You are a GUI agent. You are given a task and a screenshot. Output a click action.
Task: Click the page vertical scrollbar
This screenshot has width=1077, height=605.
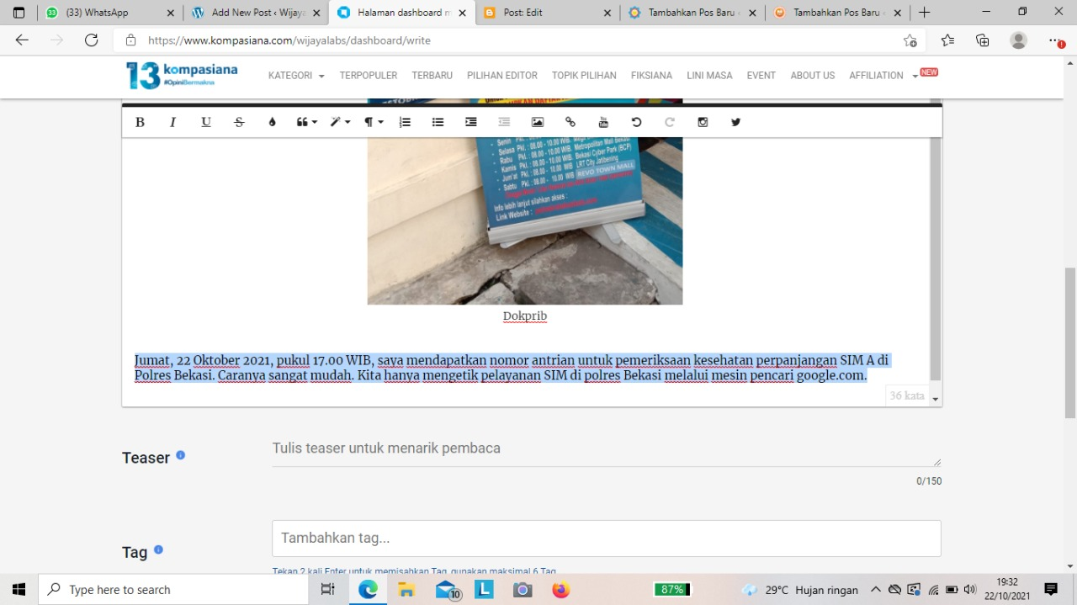pos(1070,343)
